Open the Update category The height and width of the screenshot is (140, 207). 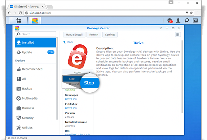tap(35, 52)
